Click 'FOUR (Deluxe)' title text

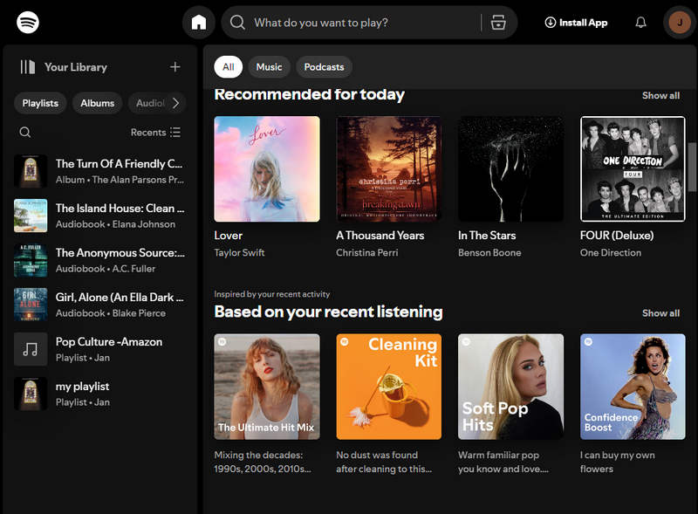coord(617,235)
